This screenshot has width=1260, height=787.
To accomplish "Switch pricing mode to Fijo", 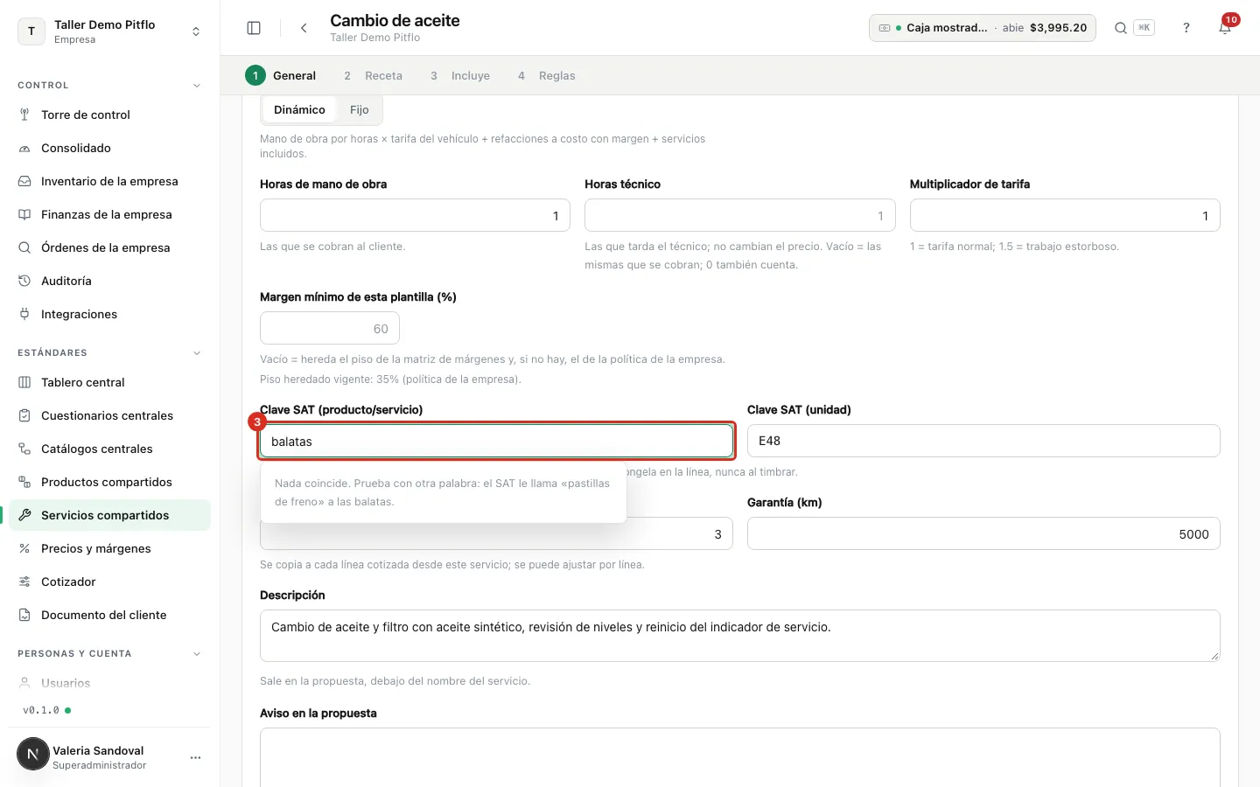I will [360, 109].
